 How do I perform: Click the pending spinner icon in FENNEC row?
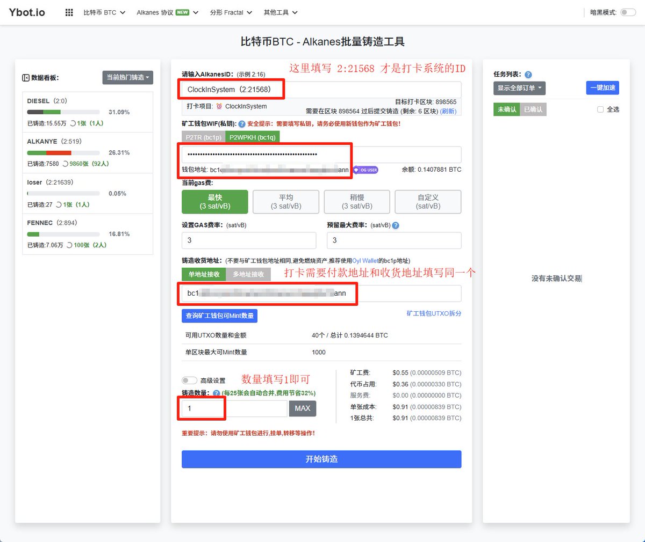tap(70, 245)
